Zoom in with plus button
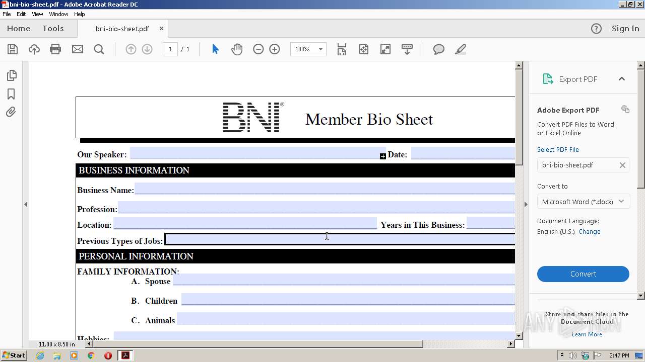Screen dimensions: 645x362 tap(275, 49)
